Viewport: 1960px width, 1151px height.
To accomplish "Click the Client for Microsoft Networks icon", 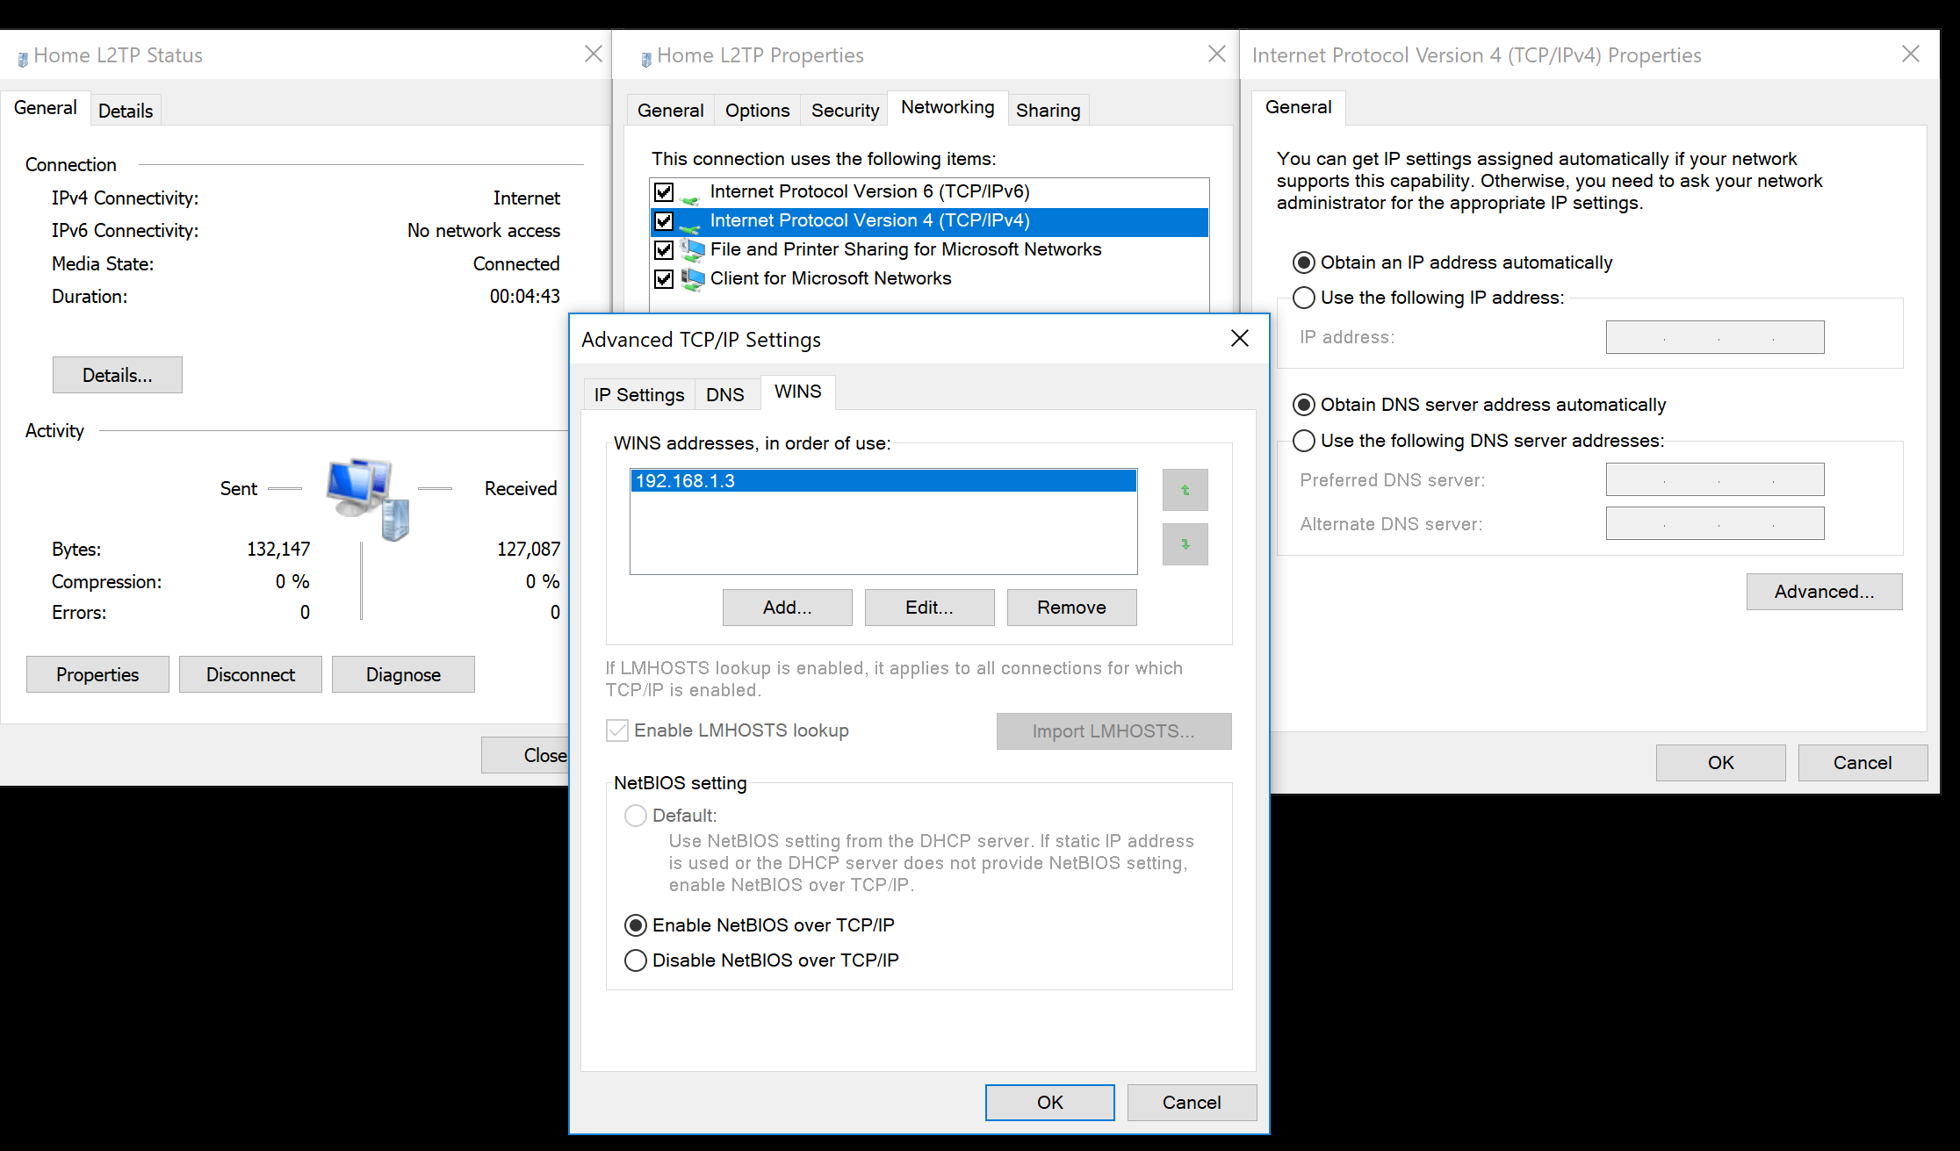I will pyautogui.click(x=693, y=279).
